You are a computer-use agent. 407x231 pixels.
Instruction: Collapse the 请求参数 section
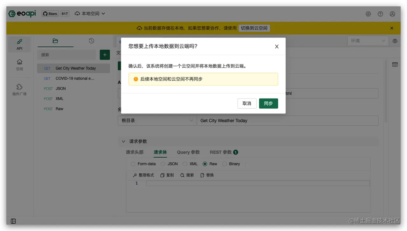pyautogui.click(x=124, y=141)
